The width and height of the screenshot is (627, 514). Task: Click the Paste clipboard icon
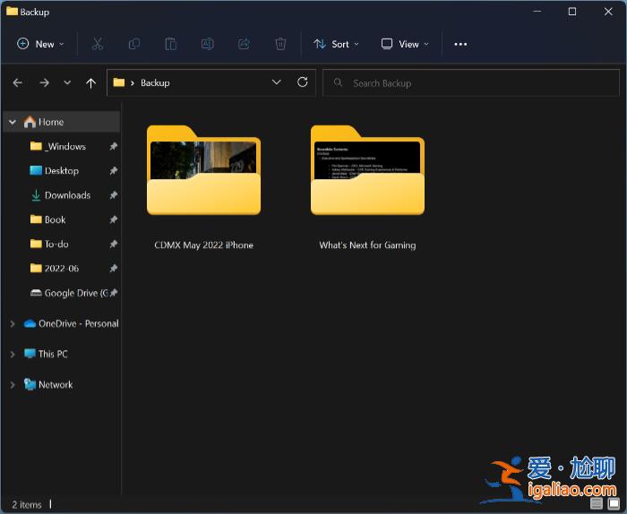(171, 44)
